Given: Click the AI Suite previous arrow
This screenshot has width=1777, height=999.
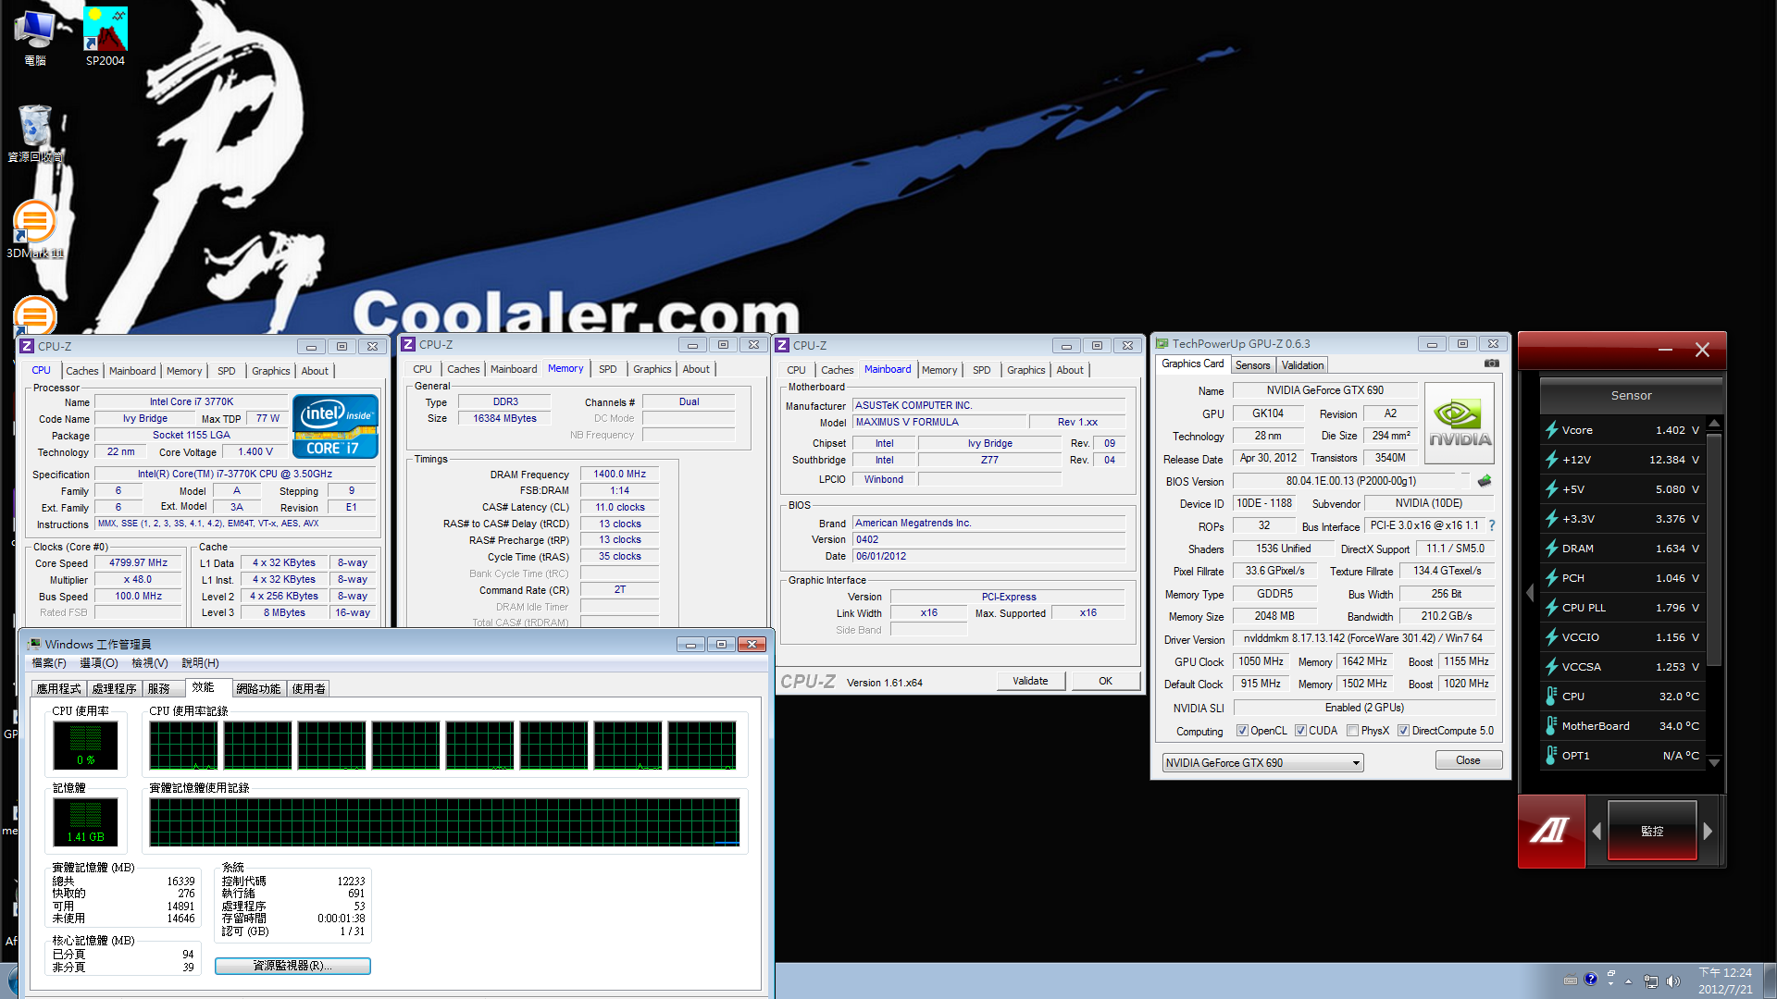Looking at the screenshot, I should tap(1597, 832).
